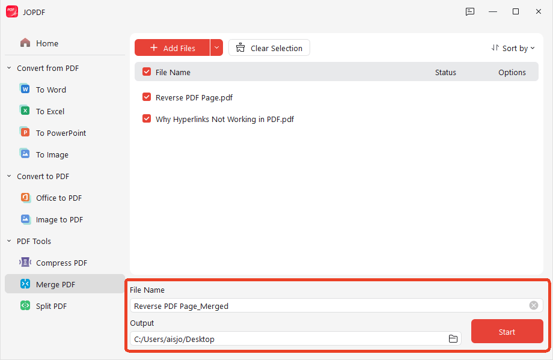Uncheck the Why Hyperlinks Not Working checkbox
The width and height of the screenshot is (553, 360).
[x=146, y=119]
